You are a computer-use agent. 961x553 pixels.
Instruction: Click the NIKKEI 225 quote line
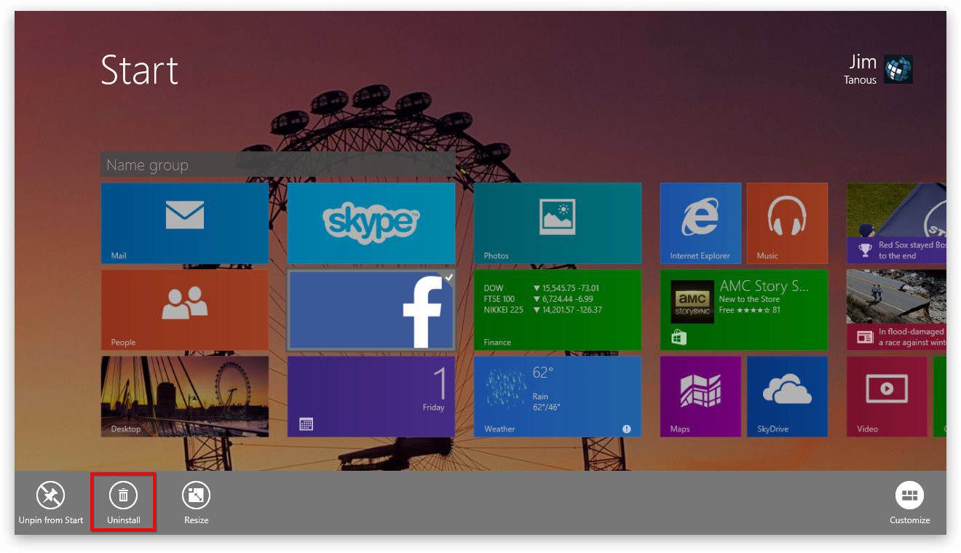(542, 310)
